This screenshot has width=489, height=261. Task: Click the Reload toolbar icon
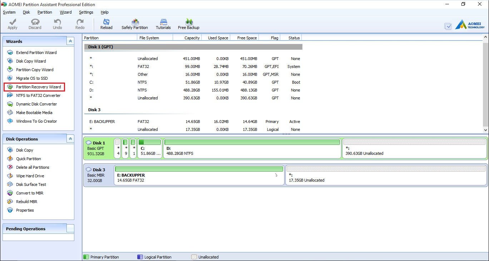click(106, 24)
